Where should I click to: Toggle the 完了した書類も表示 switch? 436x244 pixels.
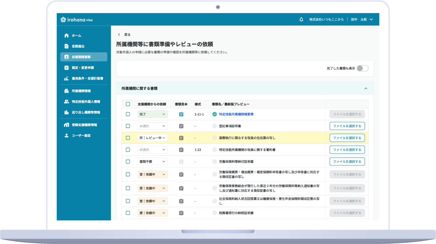point(363,68)
